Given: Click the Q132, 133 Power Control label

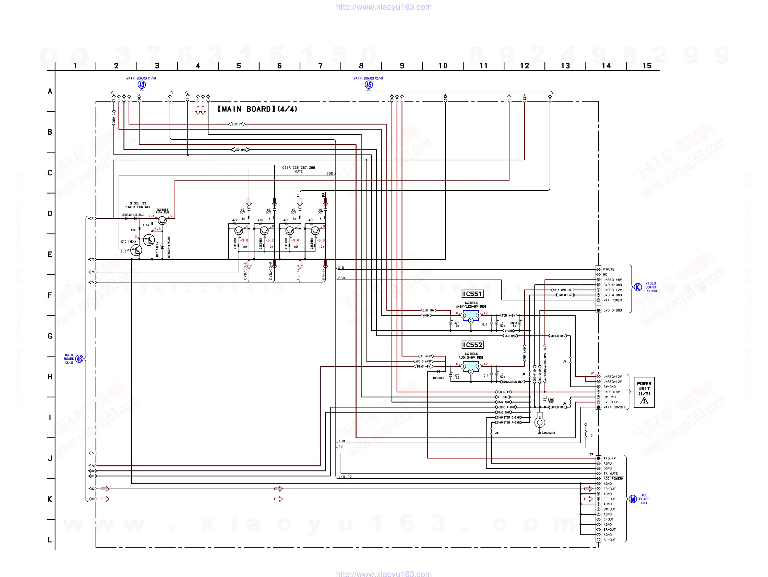Looking at the screenshot, I should pyautogui.click(x=138, y=205).
